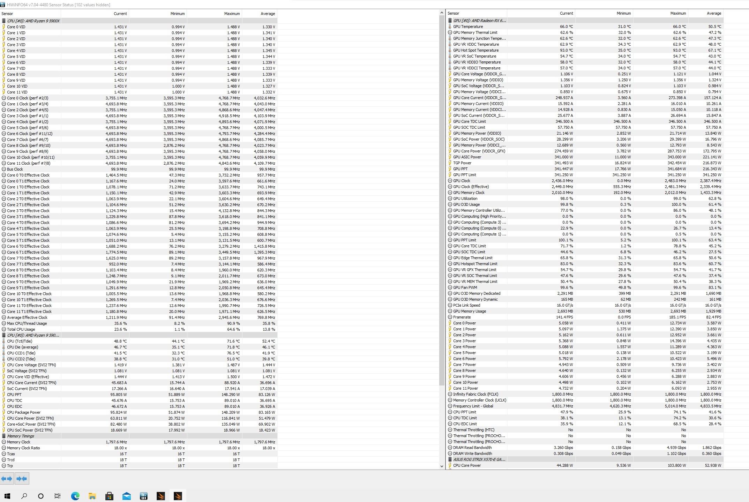Click the HWiNFO64 title bar icon
Screen dimensions: 749x502
pyautogui.click(x=3, y=5)
